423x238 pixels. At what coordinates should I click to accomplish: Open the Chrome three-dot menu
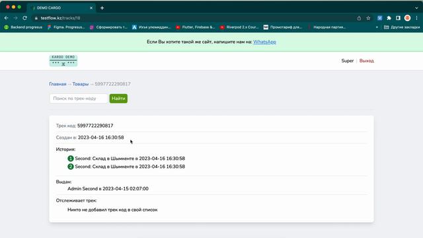pyautogui.click(x=416, y=18)
